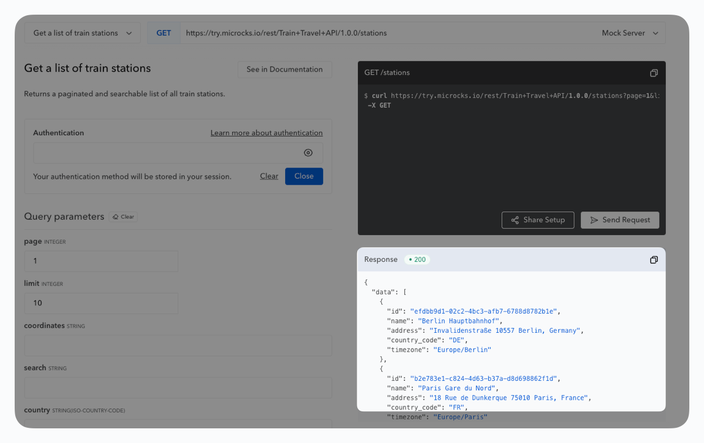Click the 200 status badge on Response
Viewport: 704px width, 443px height.
417,259
